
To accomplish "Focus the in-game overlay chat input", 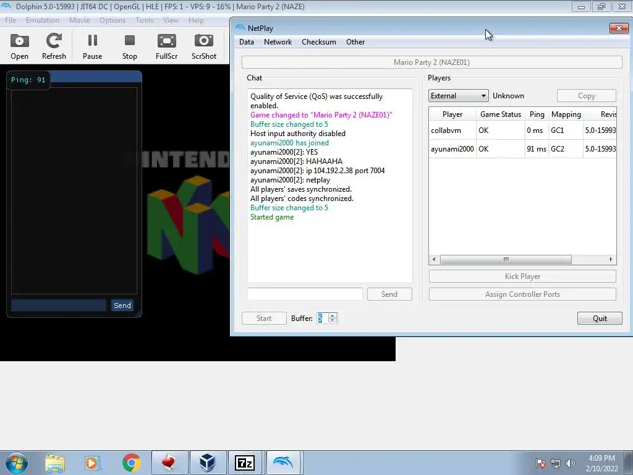I will pyautogui.click(x=59, y=306).
